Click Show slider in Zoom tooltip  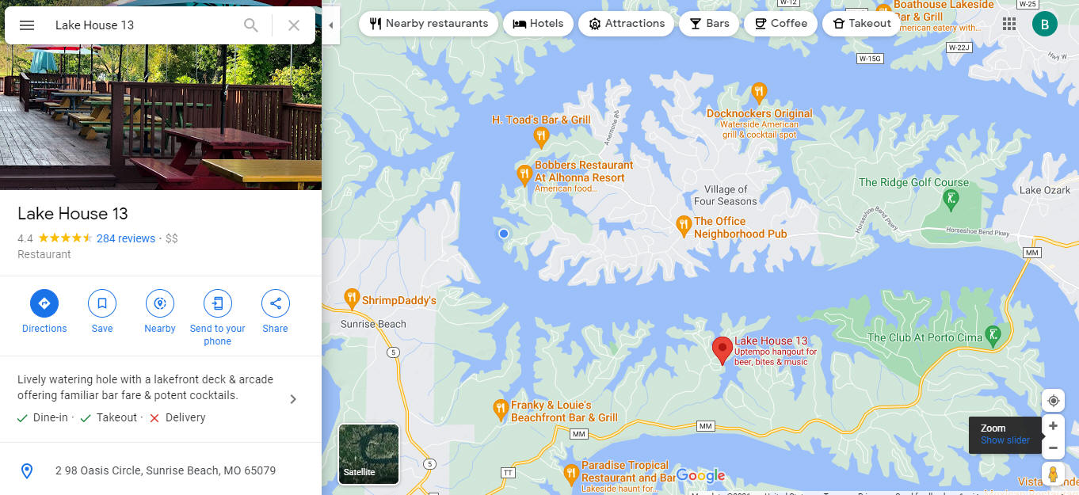click(1005, 440)
